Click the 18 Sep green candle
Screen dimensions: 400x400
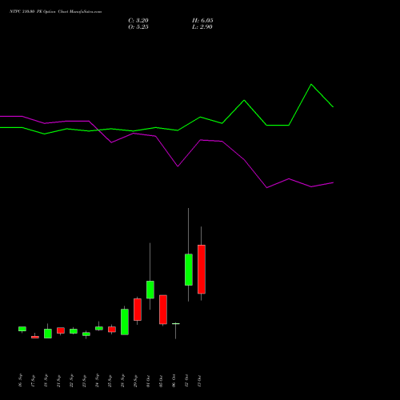click(x=48, y=334)
